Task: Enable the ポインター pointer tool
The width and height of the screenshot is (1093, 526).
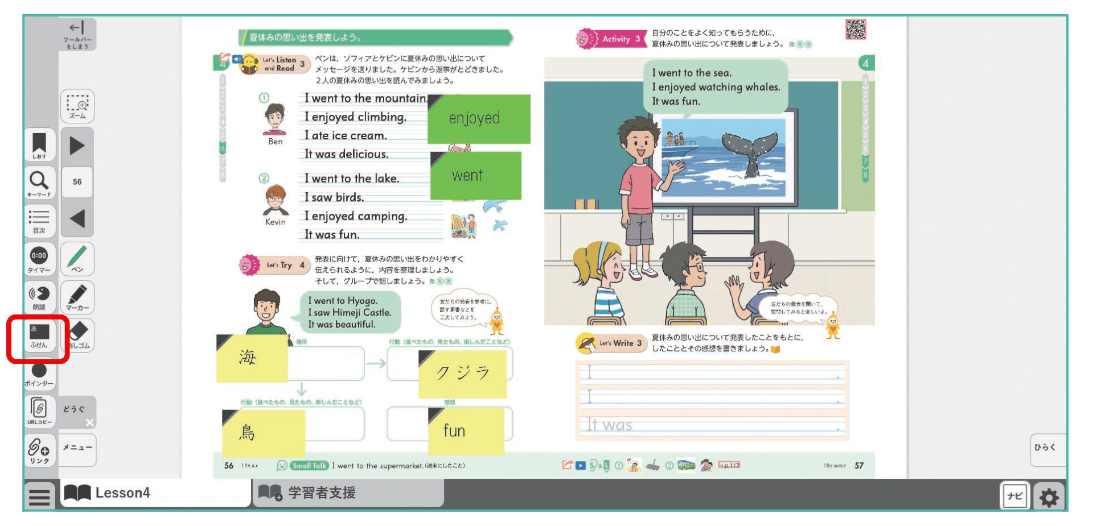Action: tap(39, 374)
